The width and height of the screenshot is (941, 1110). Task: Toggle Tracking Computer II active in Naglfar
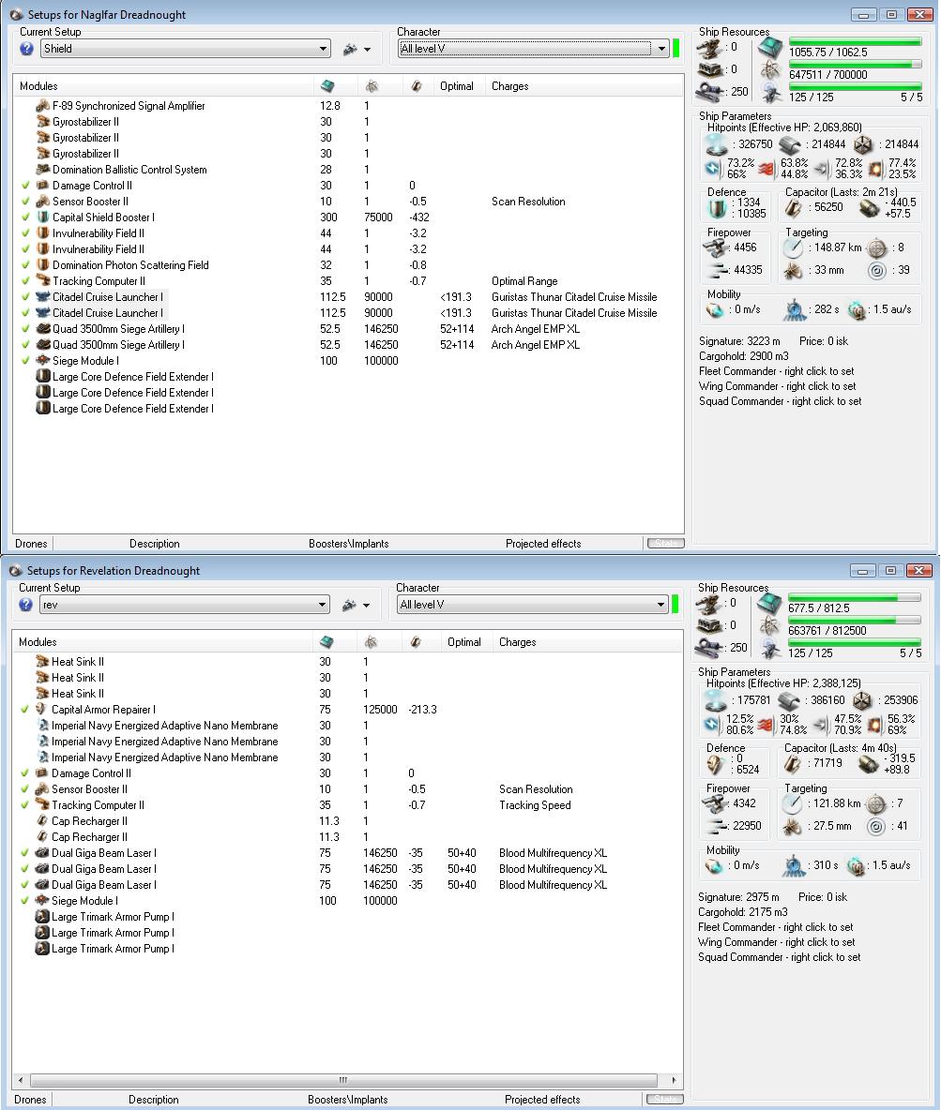25,280
